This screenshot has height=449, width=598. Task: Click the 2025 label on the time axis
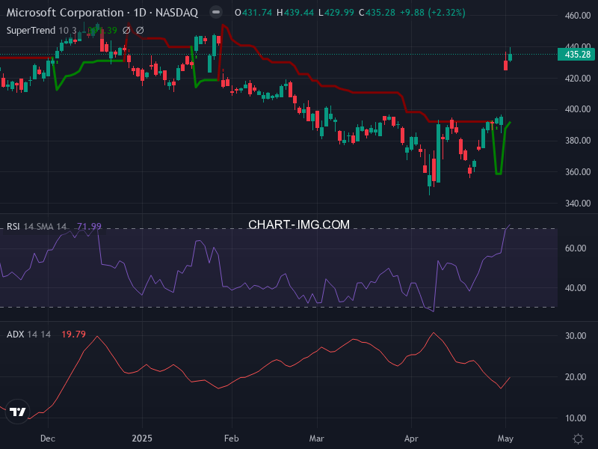click(142, 439)
